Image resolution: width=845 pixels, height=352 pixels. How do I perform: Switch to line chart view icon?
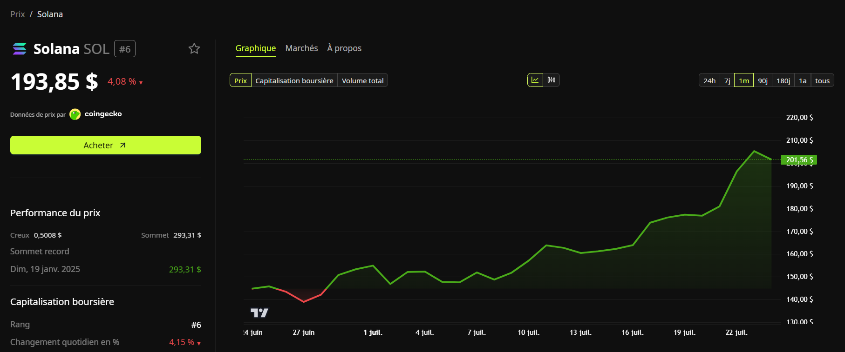pyautogui.click(x=535, y=80)
